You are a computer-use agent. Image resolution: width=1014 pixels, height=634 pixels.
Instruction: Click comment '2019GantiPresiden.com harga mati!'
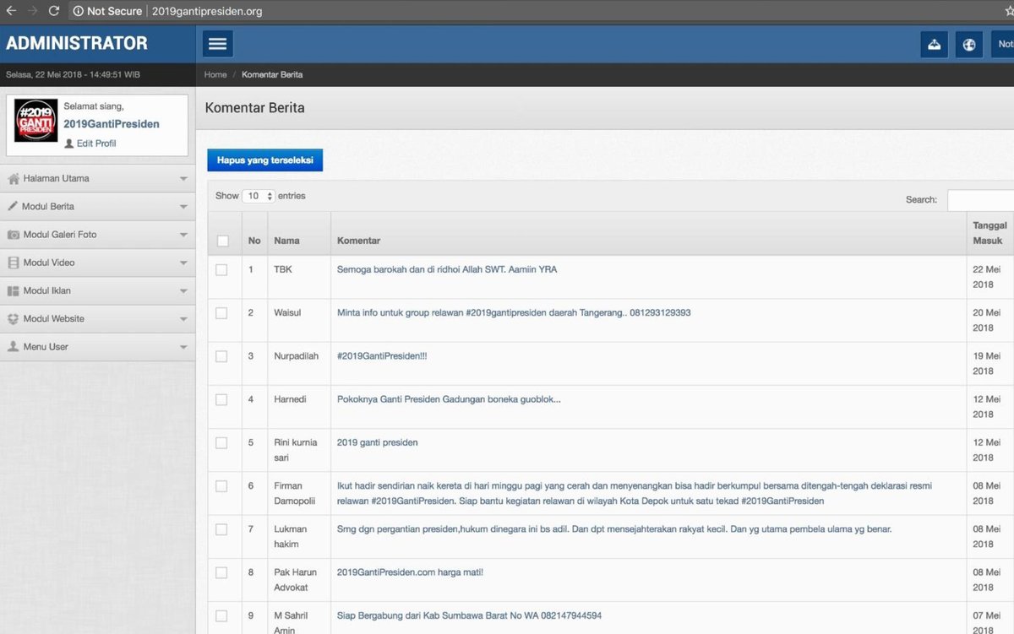(410, 572)
